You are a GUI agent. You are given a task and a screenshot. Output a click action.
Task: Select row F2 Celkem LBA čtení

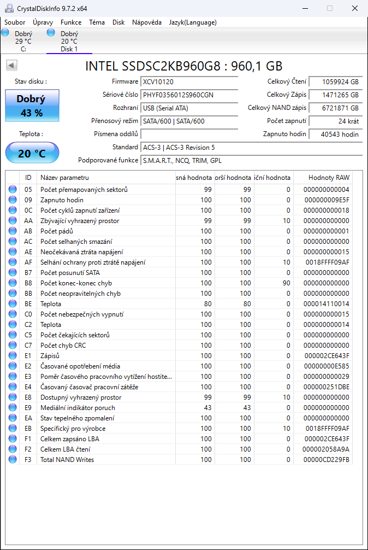click(179, 449)
